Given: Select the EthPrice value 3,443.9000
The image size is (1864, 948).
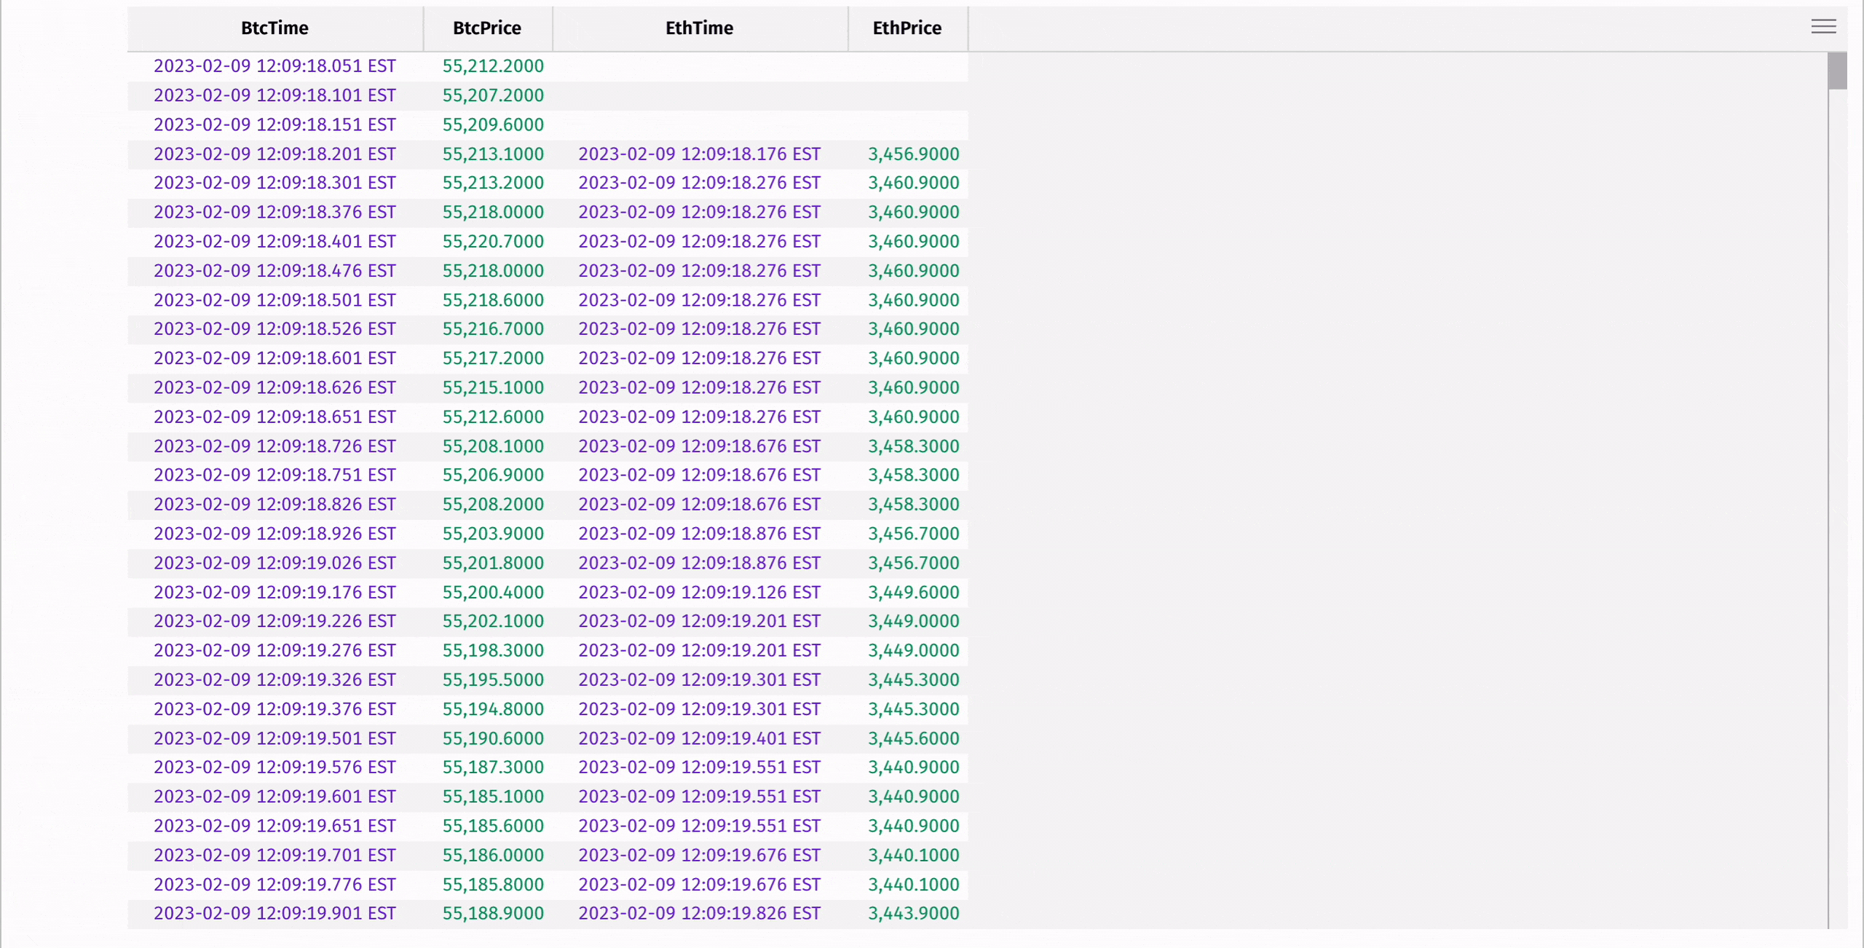Looking at the screenshot, I should click(x=913, y=913).
